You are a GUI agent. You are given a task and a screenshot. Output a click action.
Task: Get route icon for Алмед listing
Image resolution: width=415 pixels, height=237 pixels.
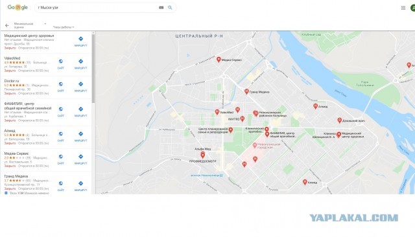click(80, 134)
